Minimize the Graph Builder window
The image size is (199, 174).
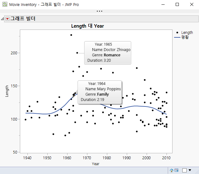click(x=163, y=4)
